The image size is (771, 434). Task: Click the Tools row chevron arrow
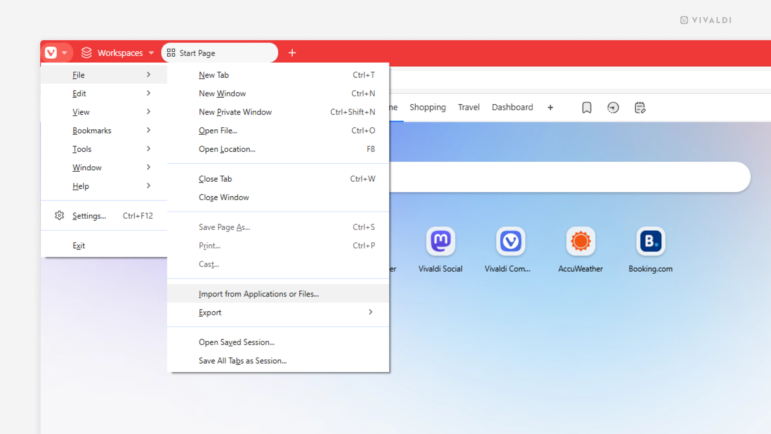pyautogui.click(x=149, y=148)
